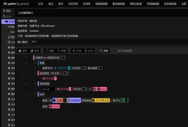
Task: Click eye icon in 返回 result tag
Action: pos(51,106)
